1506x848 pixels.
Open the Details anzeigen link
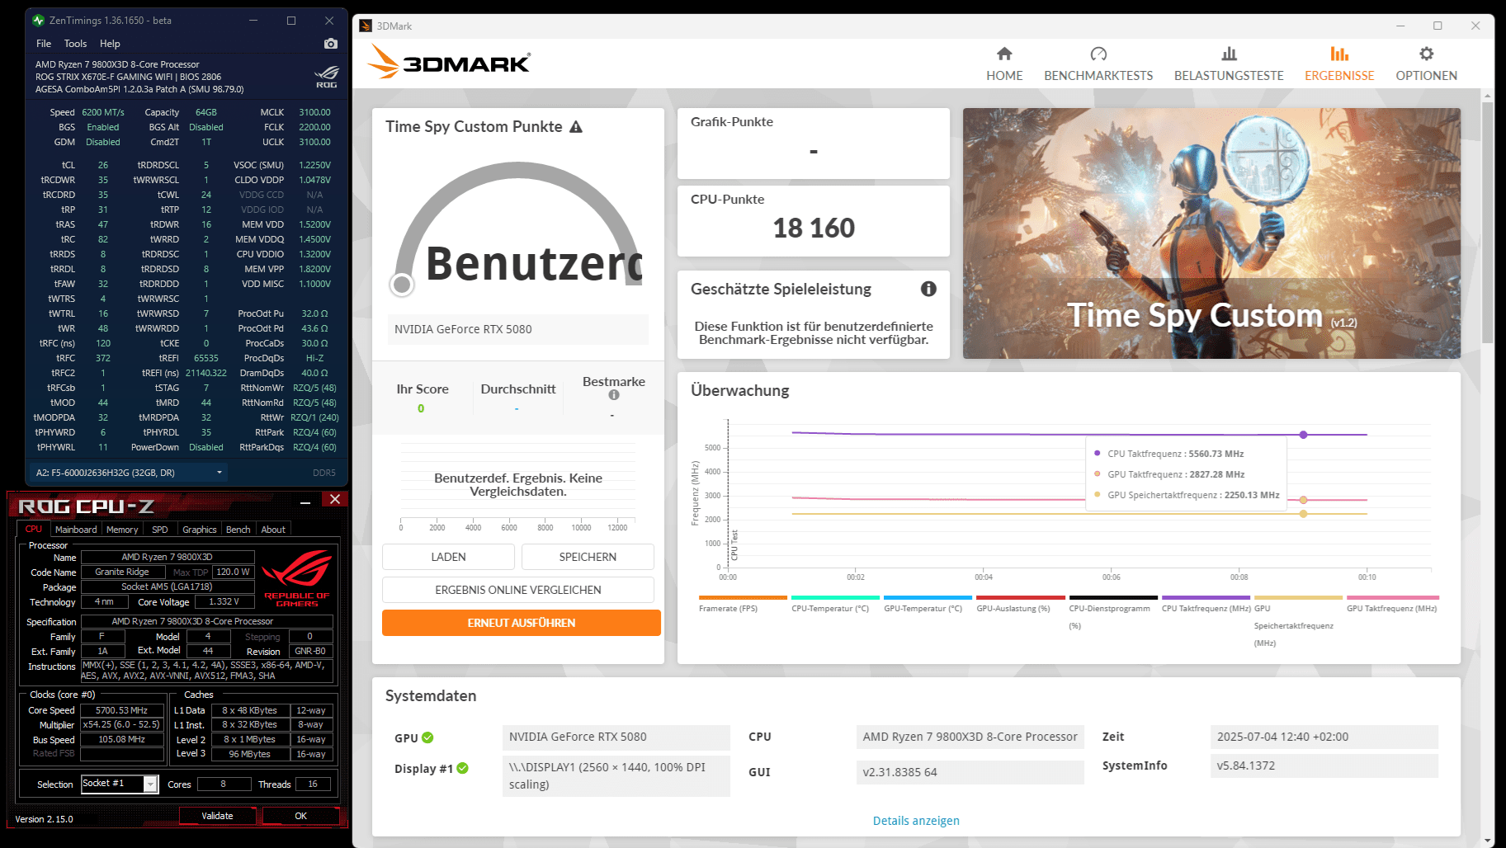[916, 821]
